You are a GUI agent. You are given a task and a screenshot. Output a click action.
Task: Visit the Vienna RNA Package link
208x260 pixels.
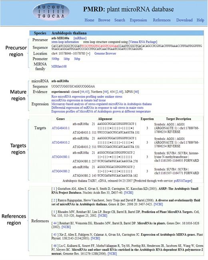click(x=143, y=42)
